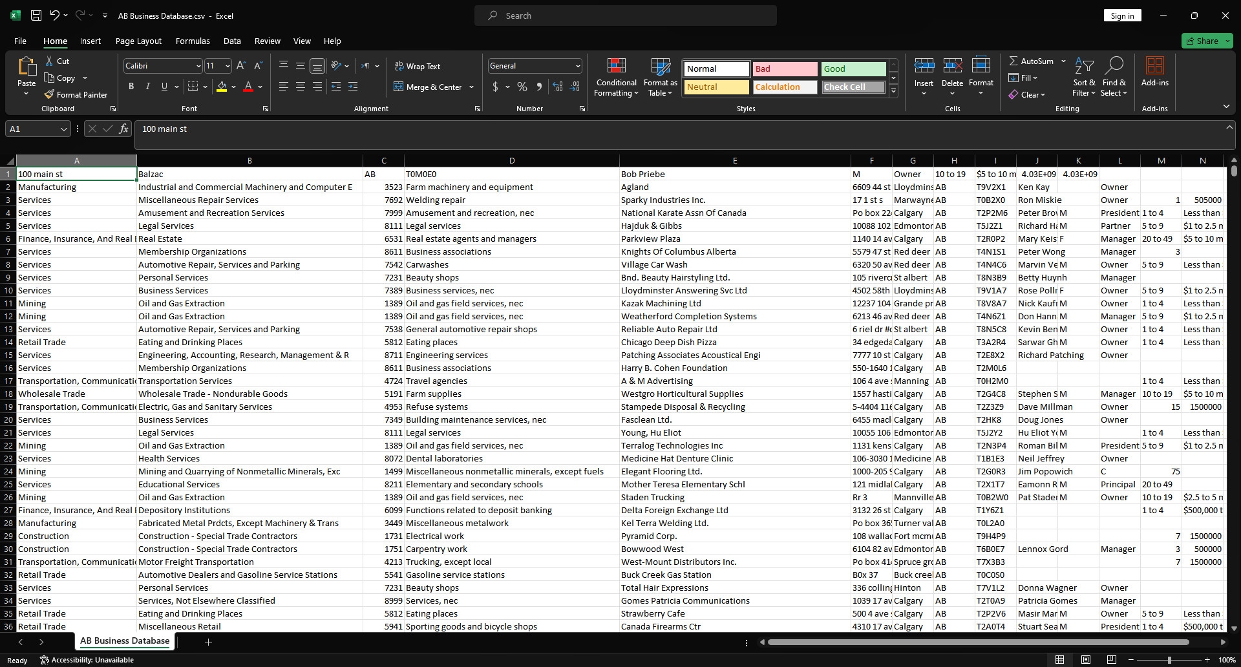Open the font name Calibri dropdown
Screen dimensions: 1241x667
(x=198, y=66)
